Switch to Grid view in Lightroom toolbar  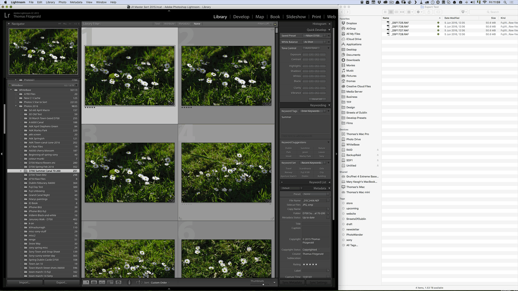(x=86, y=283)
